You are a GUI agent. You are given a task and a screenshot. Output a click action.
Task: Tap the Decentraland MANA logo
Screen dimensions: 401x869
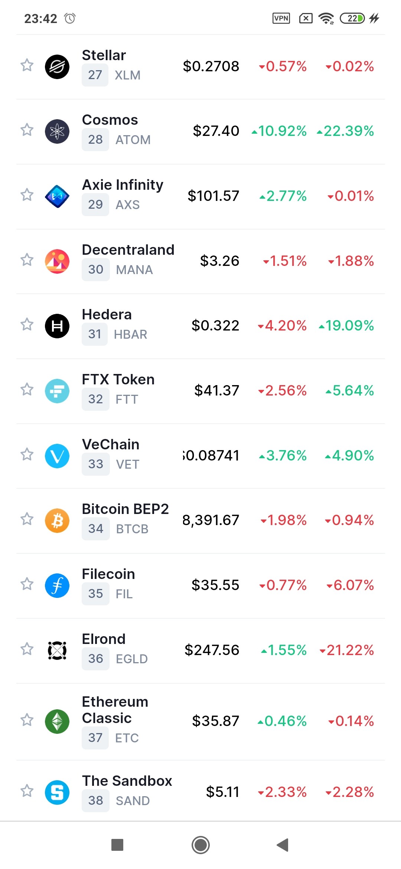57,261
